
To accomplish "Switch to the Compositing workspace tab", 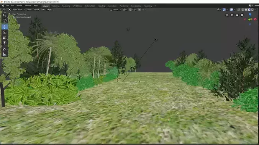I will coord(136,6).
